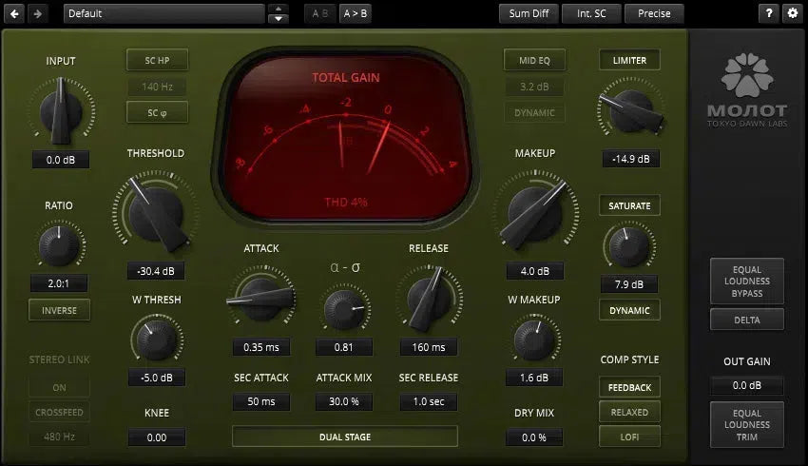Open the Precise quality mode selector
808x466 pixels.
653,13
